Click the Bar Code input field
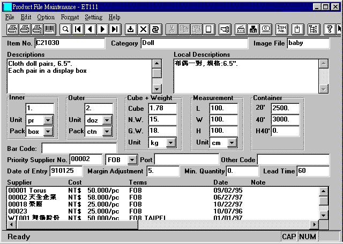 79,148
